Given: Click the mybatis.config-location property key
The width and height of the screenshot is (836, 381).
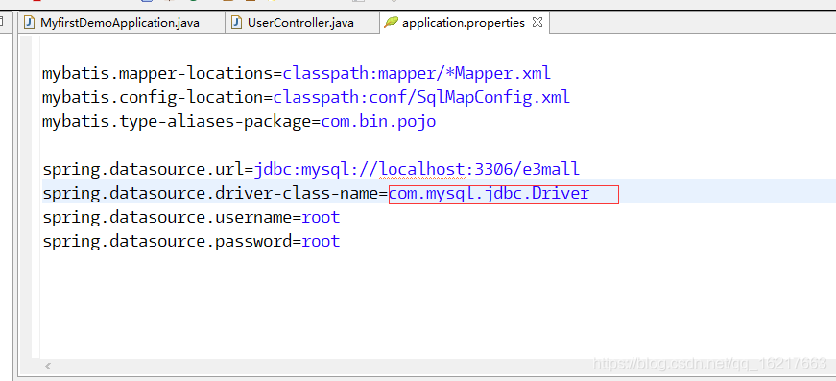Looking at the screenshot, I should tap(153, 98).
